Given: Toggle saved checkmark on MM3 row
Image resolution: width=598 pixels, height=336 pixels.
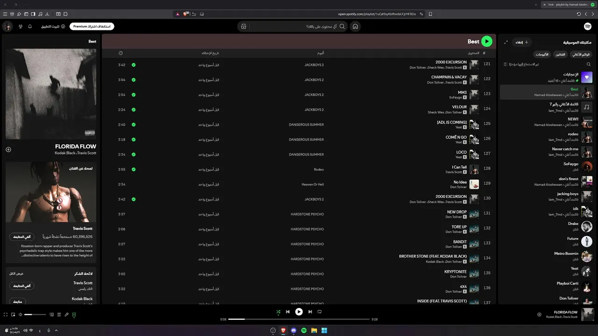Looking at the screenshot, I should tap(134, 95).
